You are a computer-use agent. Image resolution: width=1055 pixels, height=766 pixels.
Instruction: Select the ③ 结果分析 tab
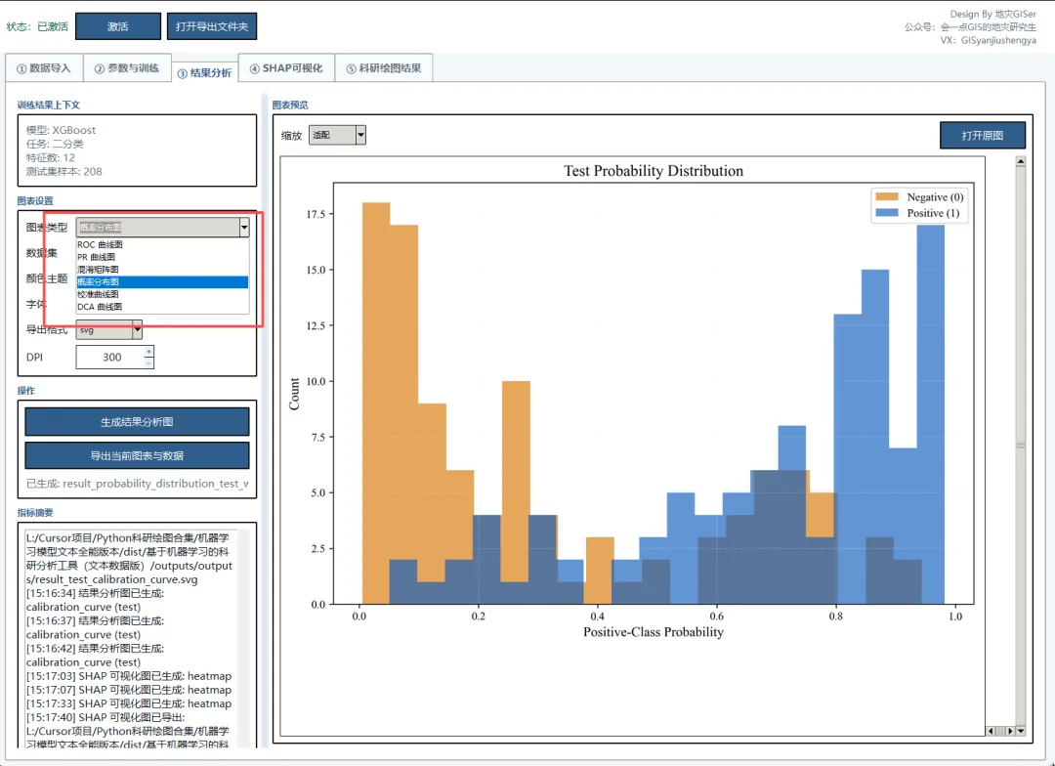tap(205, 72)
